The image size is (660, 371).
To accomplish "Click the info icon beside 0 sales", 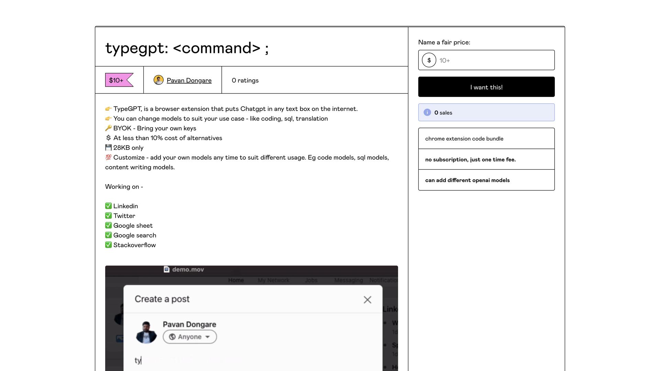I will pyautogui.click(x=427, y=112).
